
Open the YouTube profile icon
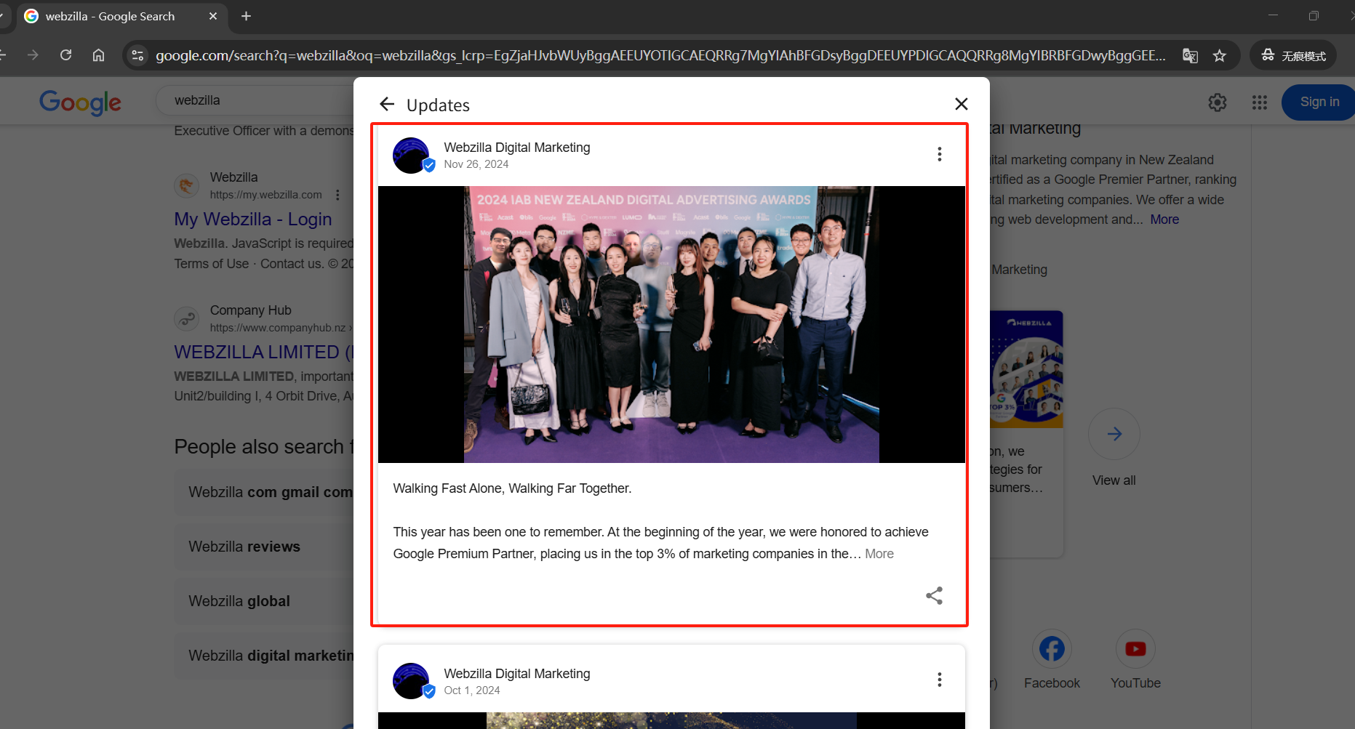[x=1135, y=648]
